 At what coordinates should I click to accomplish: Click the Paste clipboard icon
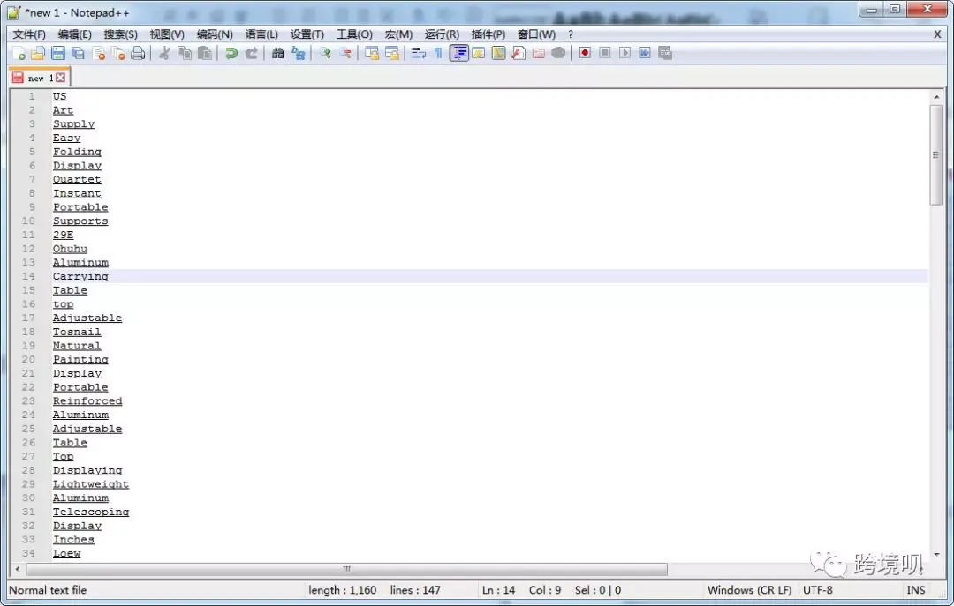205,54
